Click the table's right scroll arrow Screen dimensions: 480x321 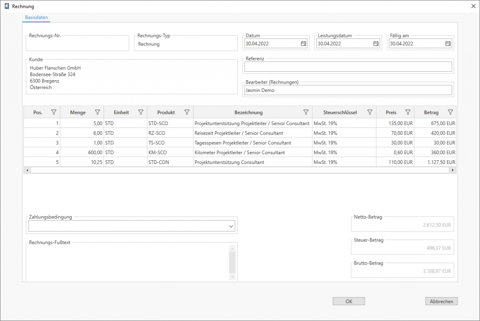(x=453, y=170)
